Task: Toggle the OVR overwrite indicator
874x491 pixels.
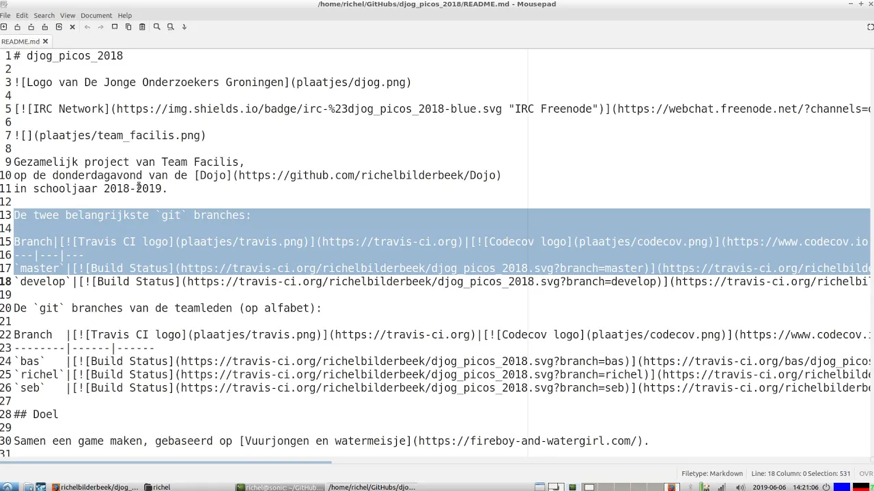Action: coord(866,473)
